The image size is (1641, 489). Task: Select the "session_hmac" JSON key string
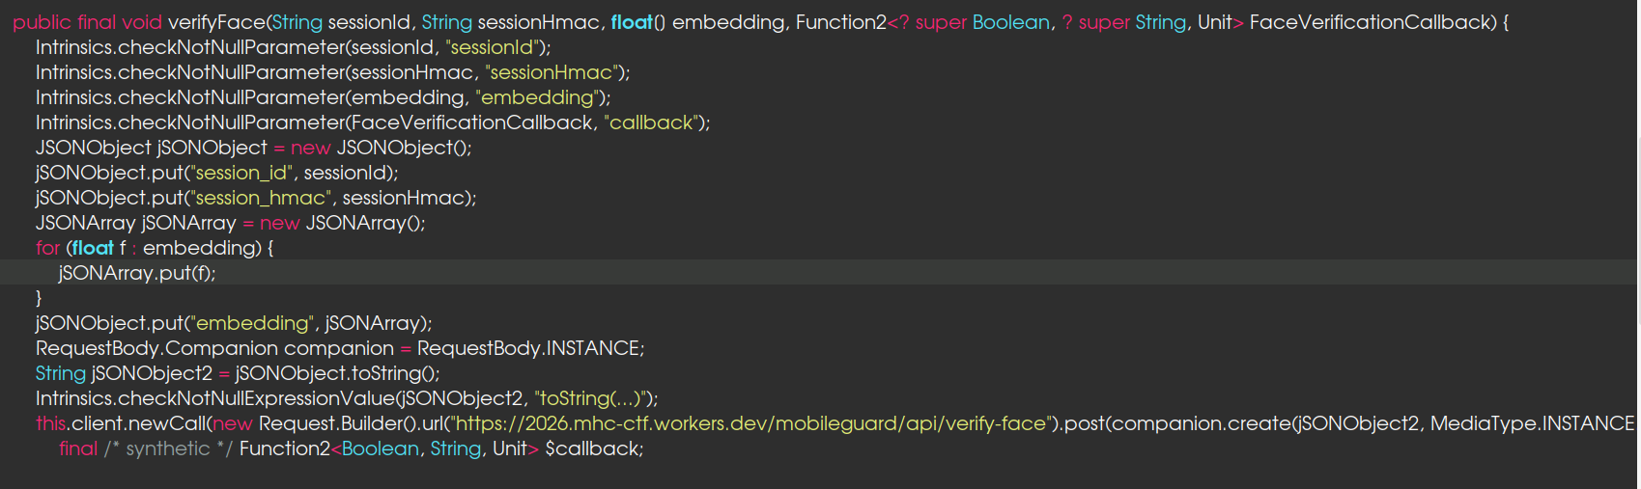coord(261,198)
